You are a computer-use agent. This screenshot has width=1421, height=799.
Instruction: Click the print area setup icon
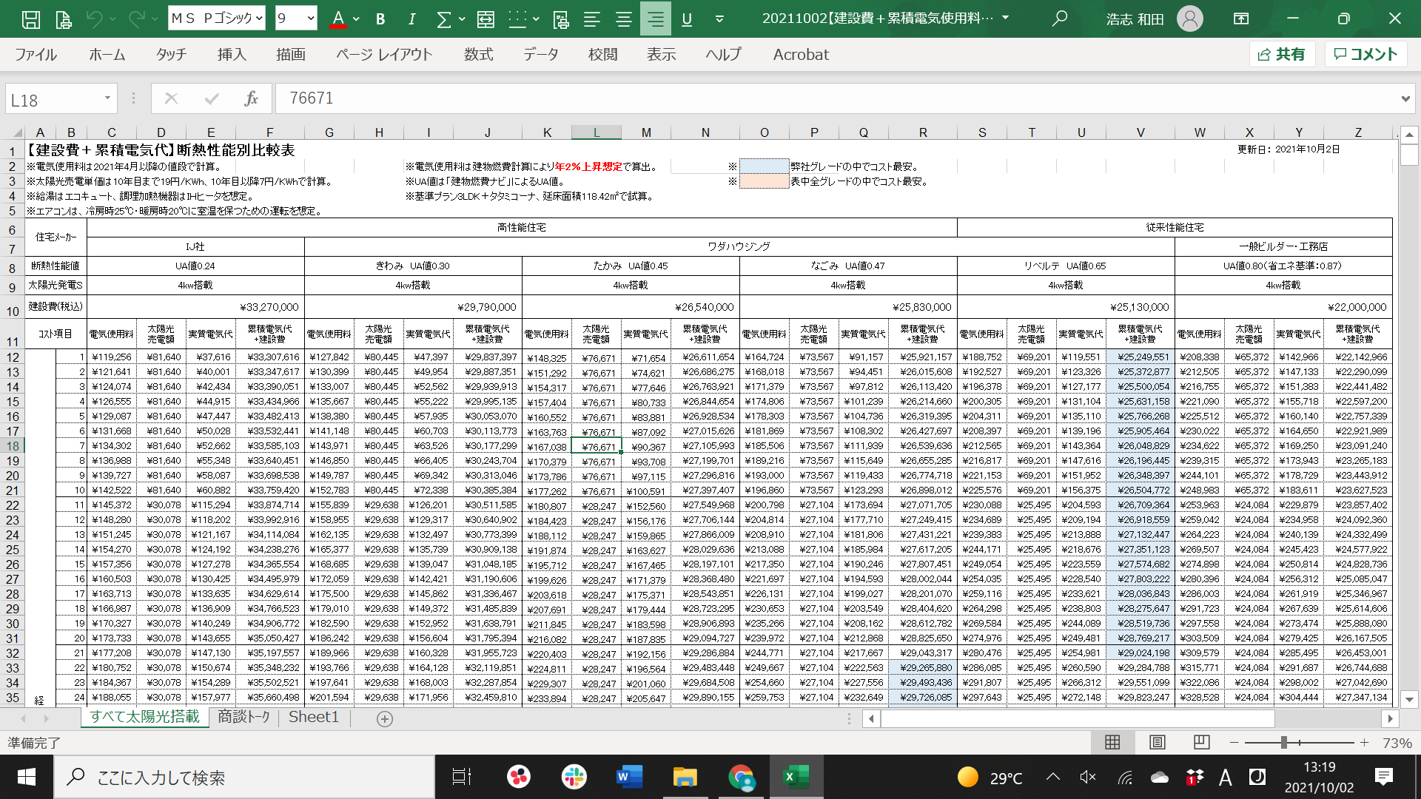560,19
